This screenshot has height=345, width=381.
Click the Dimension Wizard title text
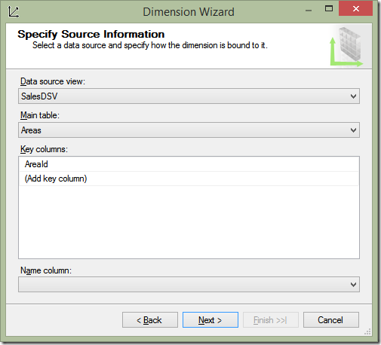[x=189, y=12]
